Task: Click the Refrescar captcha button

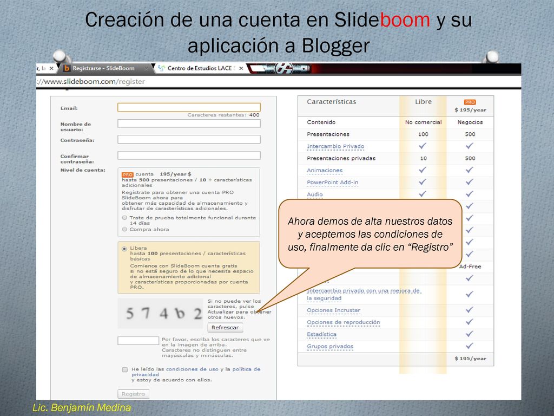Action: (x=225, y=328)
